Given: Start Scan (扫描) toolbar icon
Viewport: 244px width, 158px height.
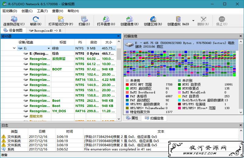Looking at the screenshot, I should point(84,21).
